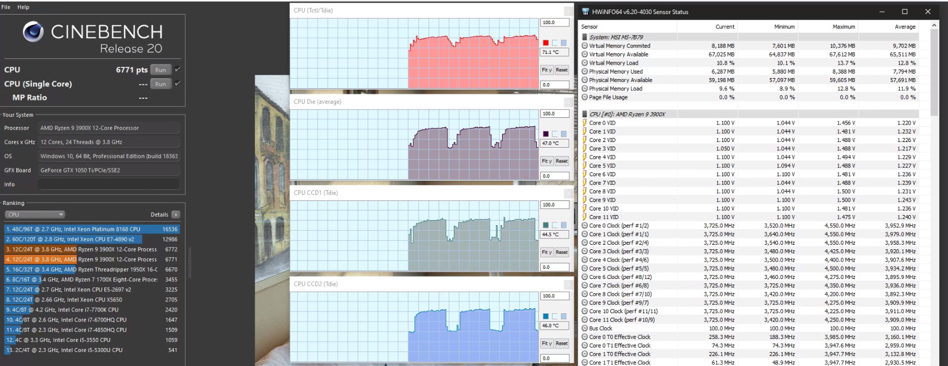Click the HWiNFO64 title bar icon
The width and height of the screenshot is (948, 366).
[x=586, y=12]
